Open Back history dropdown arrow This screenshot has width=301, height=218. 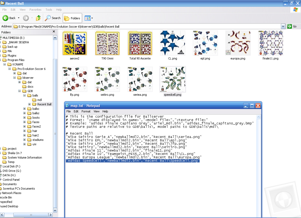click(19, 18)
